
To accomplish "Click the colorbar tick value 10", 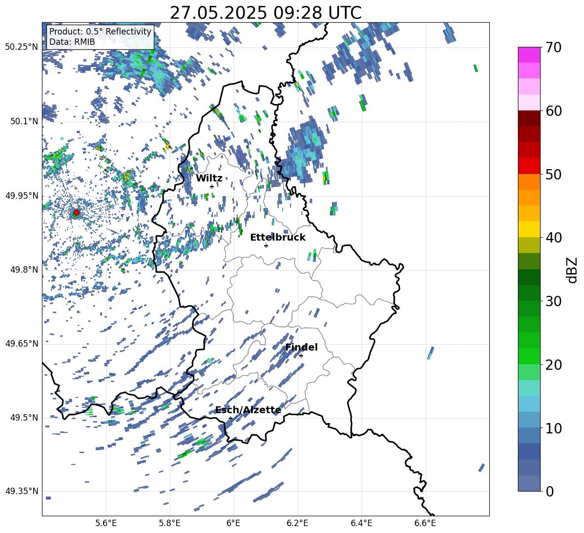I will point(553,428).
